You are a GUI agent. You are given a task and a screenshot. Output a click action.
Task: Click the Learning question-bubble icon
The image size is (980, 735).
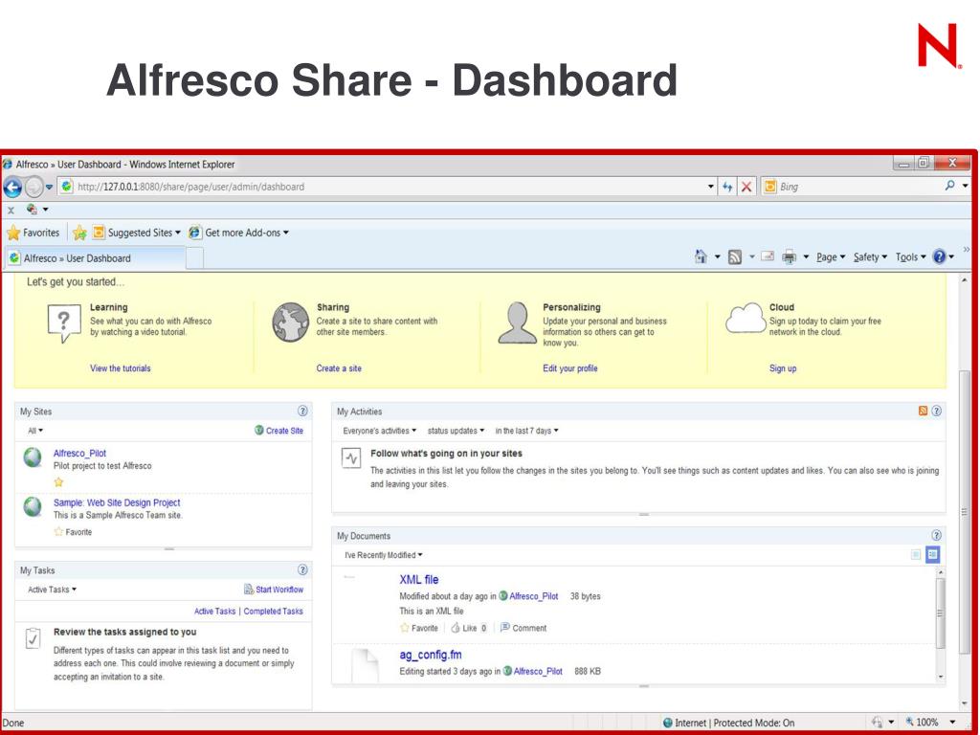pyautogui.click(x=64, y=323)
